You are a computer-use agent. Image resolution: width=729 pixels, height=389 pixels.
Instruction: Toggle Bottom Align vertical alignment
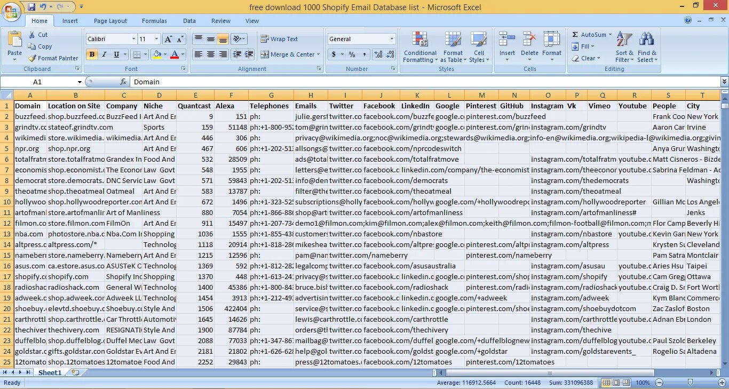point(223,39)
